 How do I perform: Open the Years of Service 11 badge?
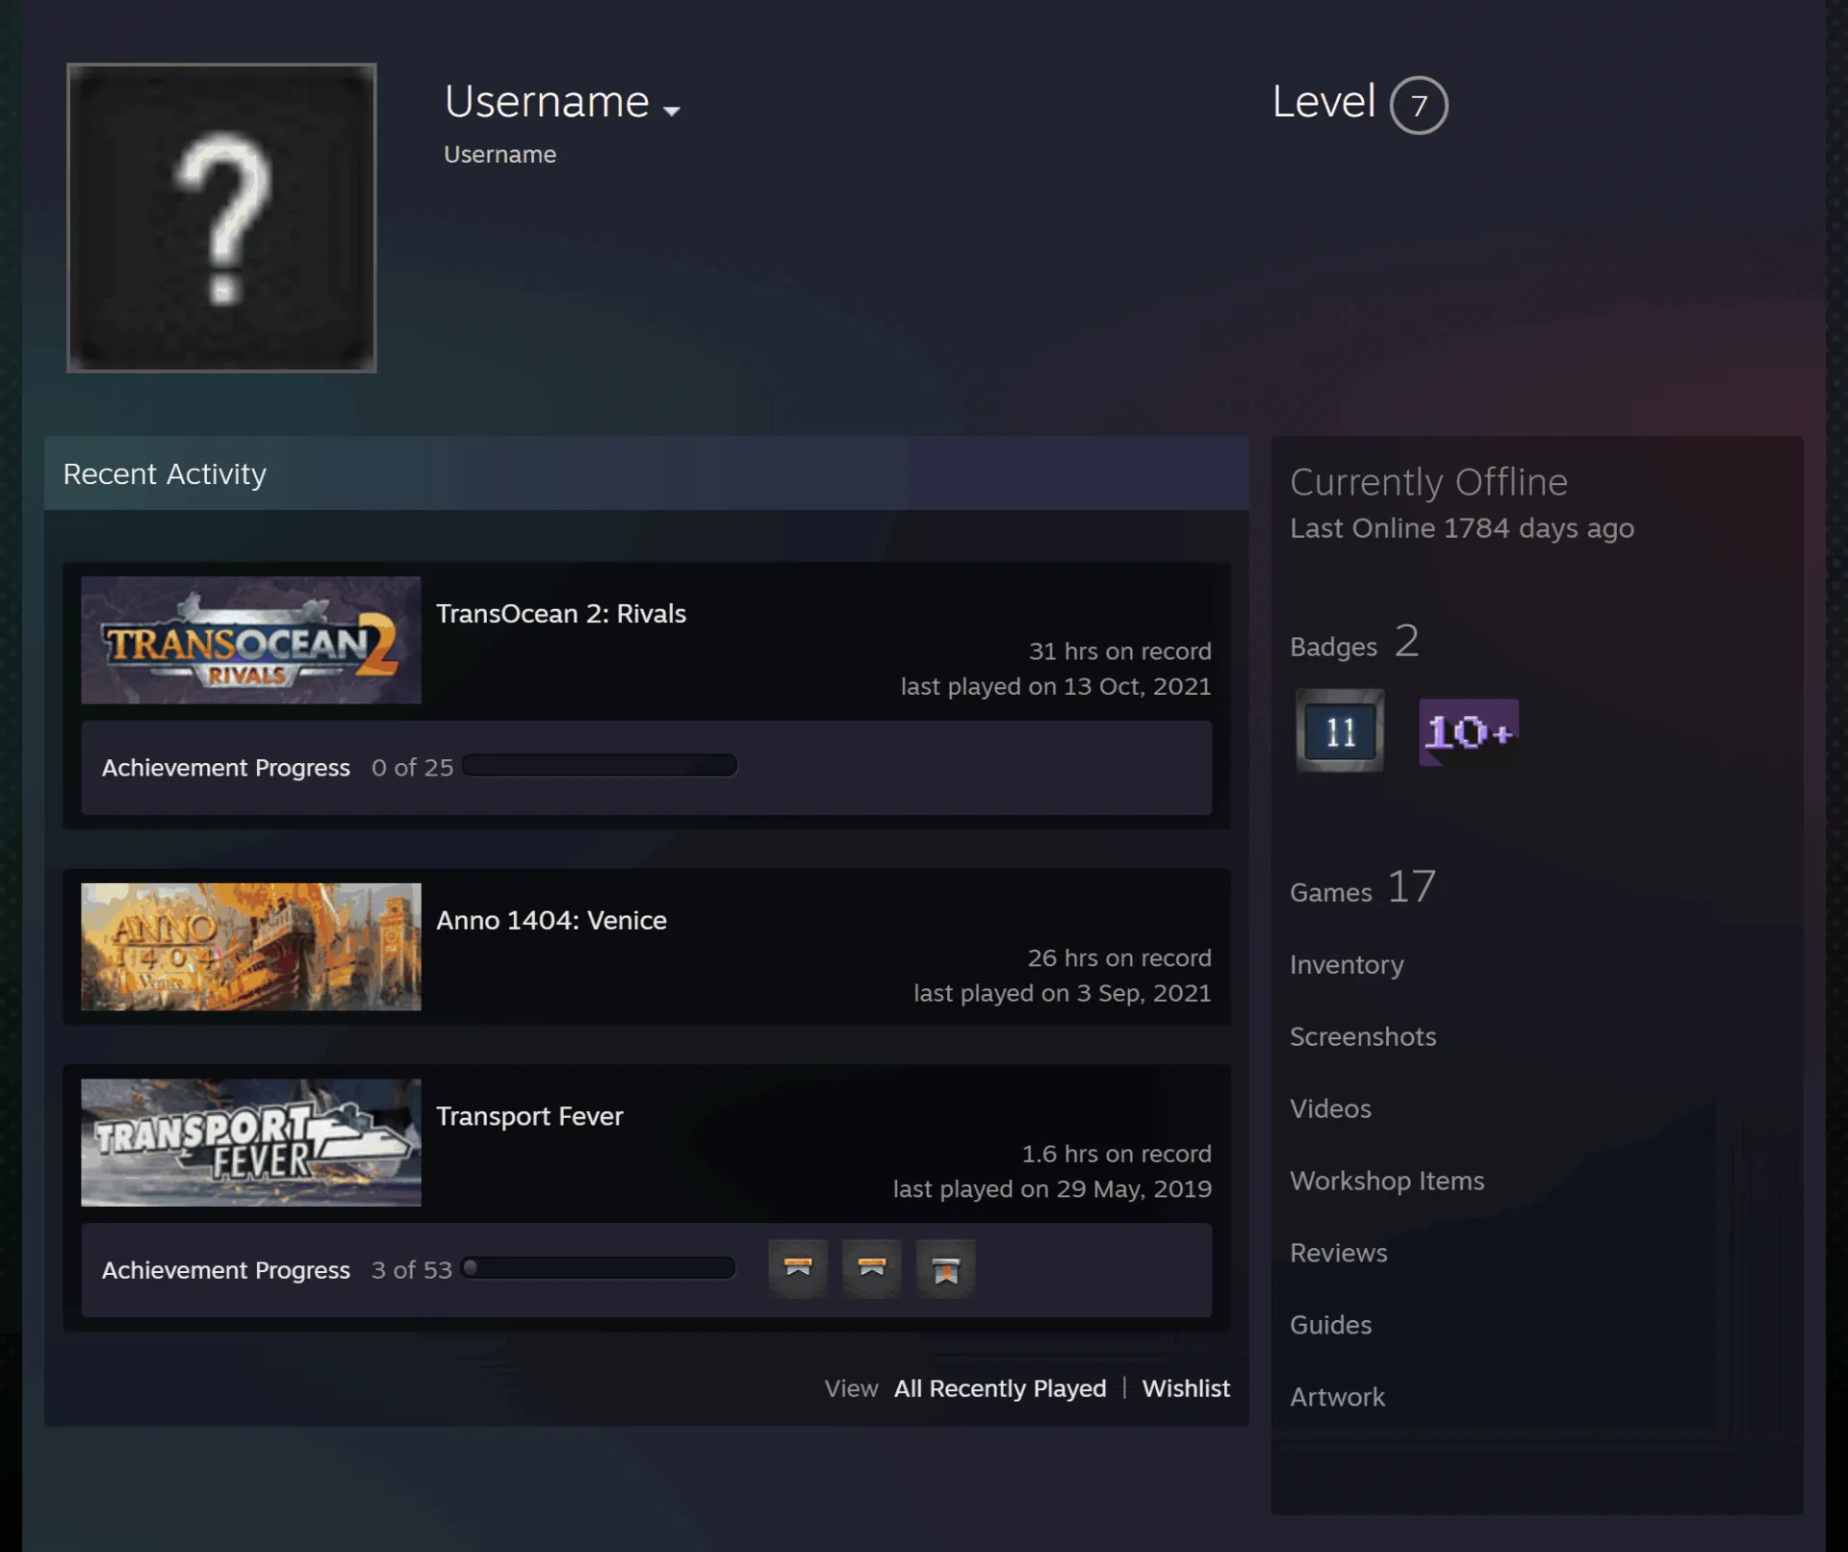[1340, 731]
